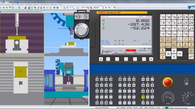
Task: Click the top-down workpiece view pane
Action: 22,82
